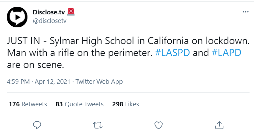The image size is (254, 133).
Task: Open the tweet's more options menu
Action: (245, 12)
